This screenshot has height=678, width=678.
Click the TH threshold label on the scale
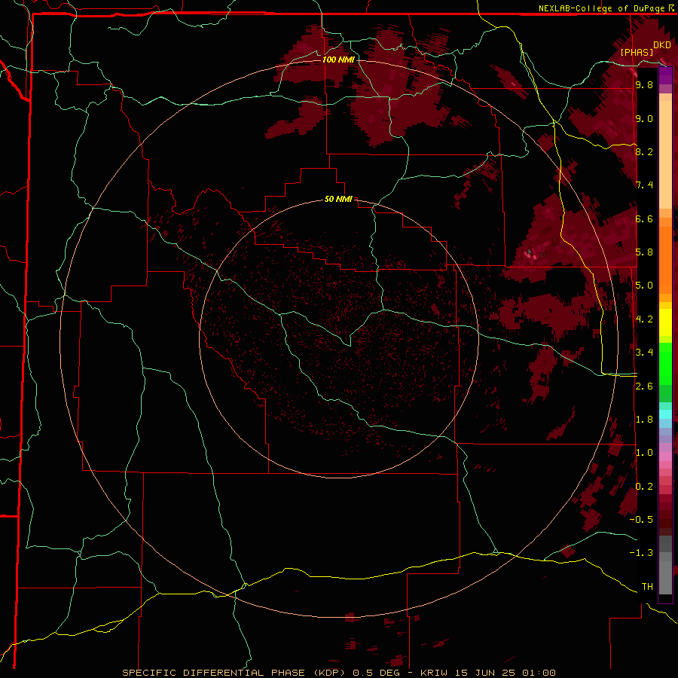click(647, 587)
